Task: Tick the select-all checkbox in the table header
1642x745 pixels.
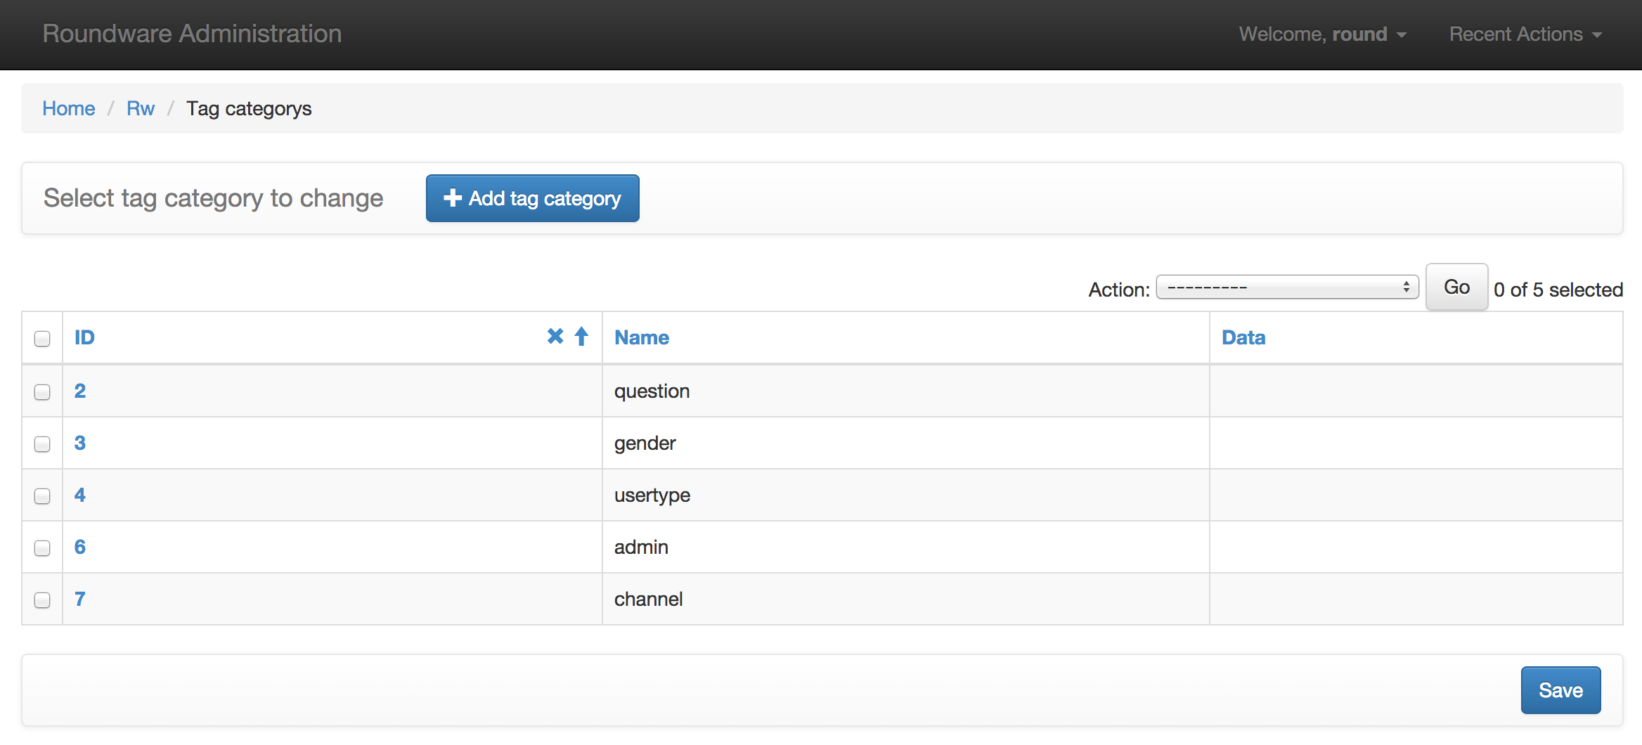Action: pyautogui.click(x=42, y=339)
